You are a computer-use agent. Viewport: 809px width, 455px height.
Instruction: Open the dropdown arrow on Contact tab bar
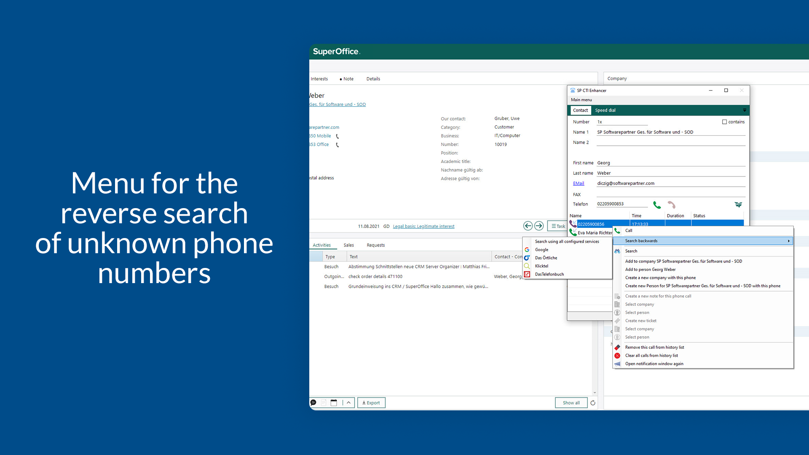[745, 110]
